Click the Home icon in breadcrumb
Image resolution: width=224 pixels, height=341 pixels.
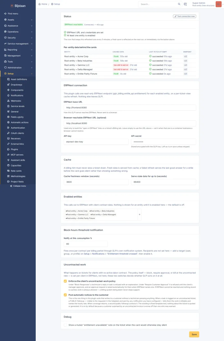(x=39, y=4)
